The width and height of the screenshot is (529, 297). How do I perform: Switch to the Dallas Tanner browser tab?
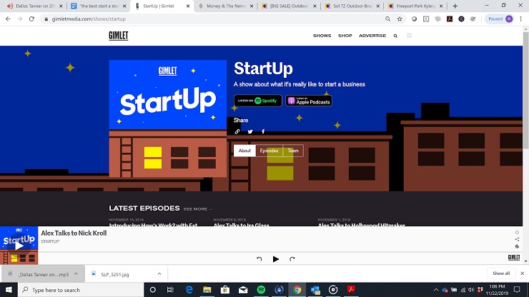[x=34, y=6]
